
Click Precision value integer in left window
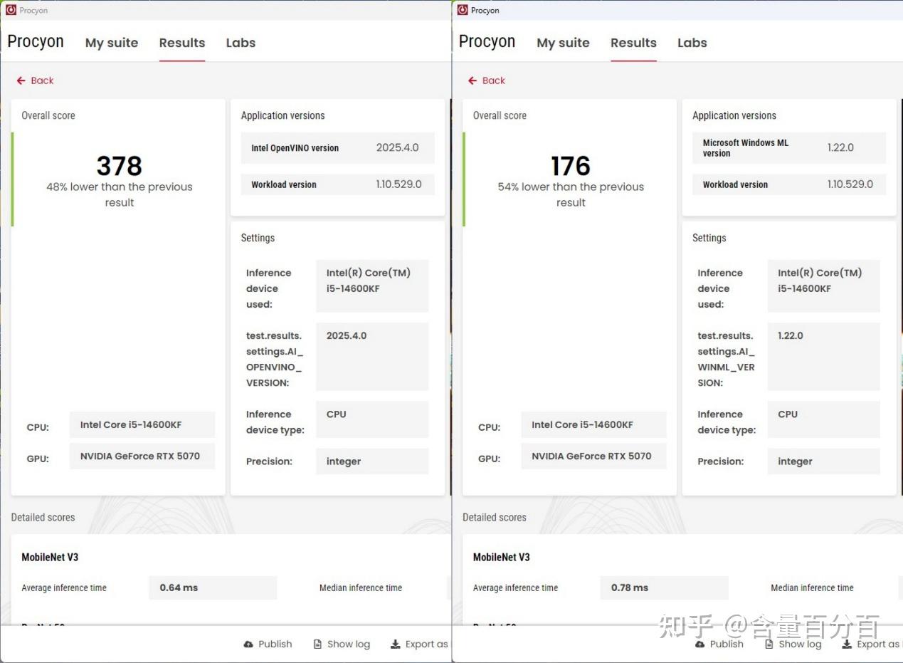tap(372, 461)
